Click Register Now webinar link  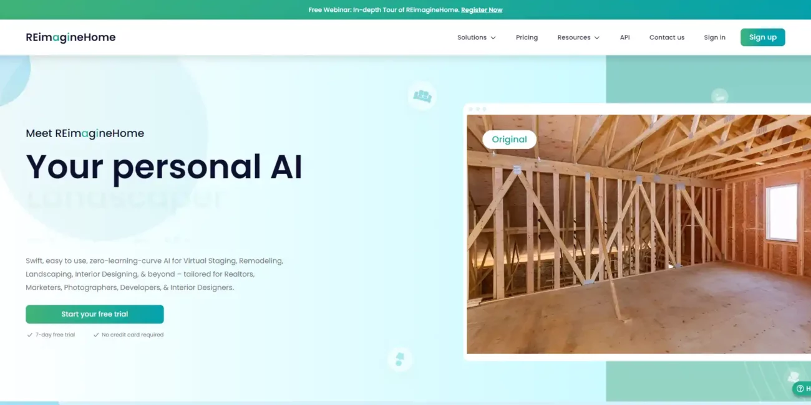[482, 10]
